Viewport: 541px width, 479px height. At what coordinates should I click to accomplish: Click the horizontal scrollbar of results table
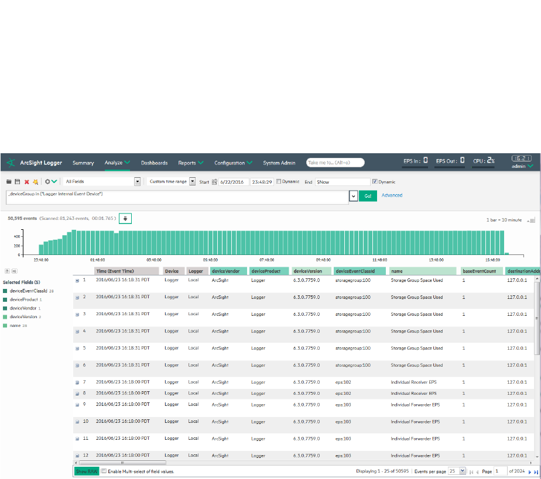coord(122,463)
